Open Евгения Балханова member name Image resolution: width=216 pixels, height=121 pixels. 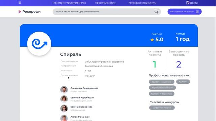81,107
